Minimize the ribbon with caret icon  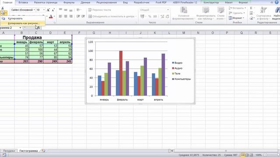click(272, 3)
